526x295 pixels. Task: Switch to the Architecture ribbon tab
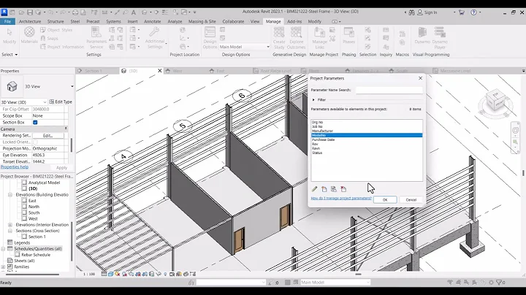(29, 21)
